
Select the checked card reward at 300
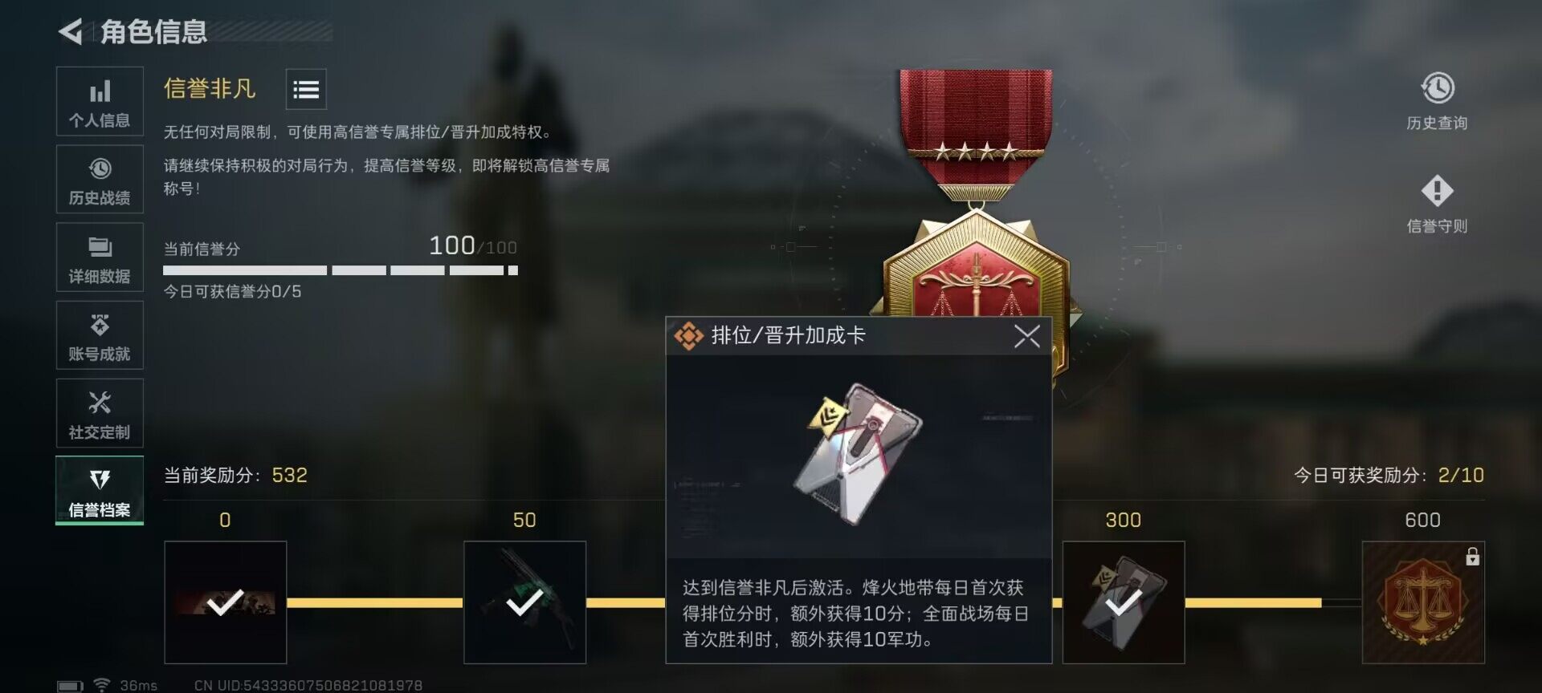pyautogui.click(x=1124, y=602)
